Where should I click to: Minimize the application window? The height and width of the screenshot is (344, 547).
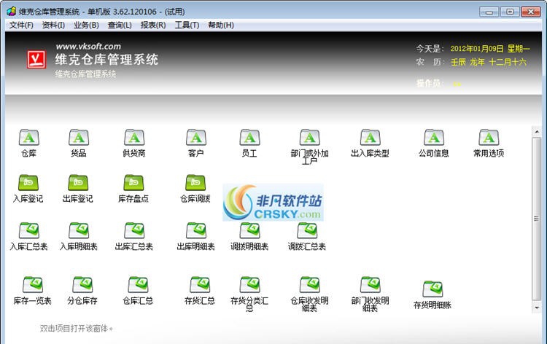(489, 12)
